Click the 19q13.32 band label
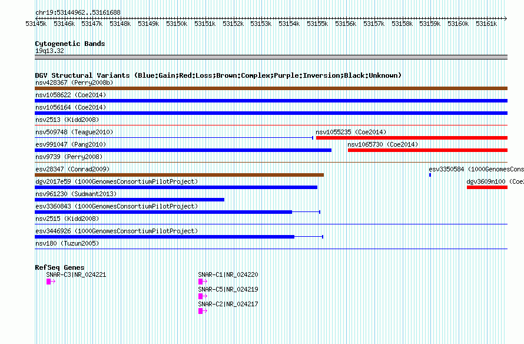The image size is (524, 344). 50,51
